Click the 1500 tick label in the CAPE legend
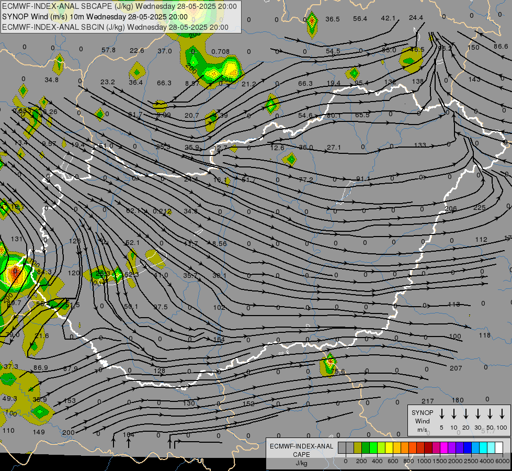Viewport: 512px width, 471px height. [439, 461]
